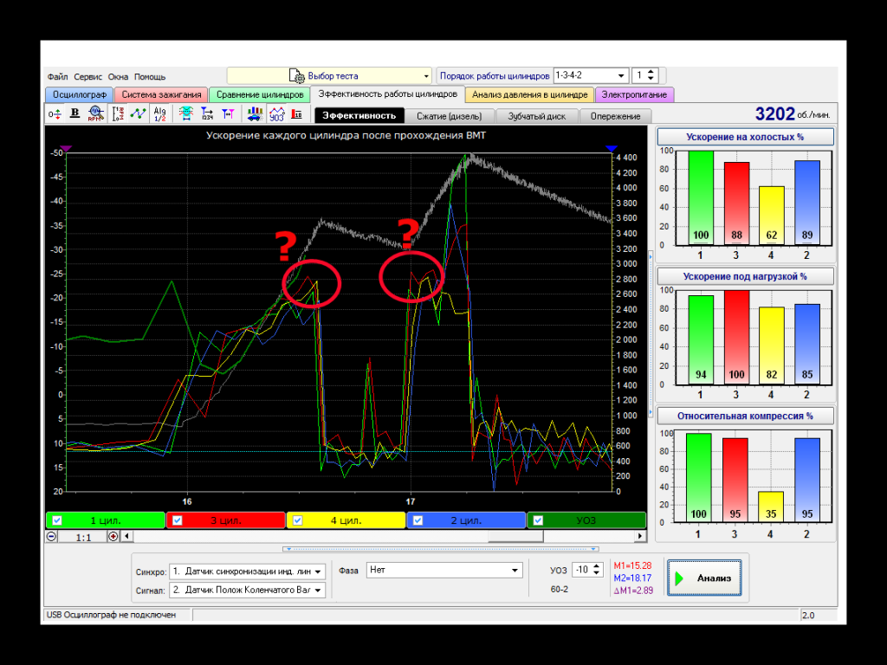The image size is (887, 665).
Task: Decrease the УОЗ value stepper
Action: (597, 573)
